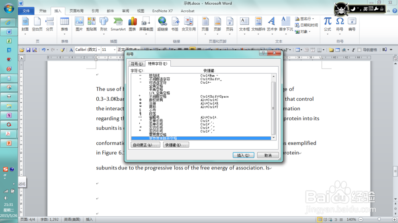Switch to the Home (开始) tab

[x=43, y=11]
